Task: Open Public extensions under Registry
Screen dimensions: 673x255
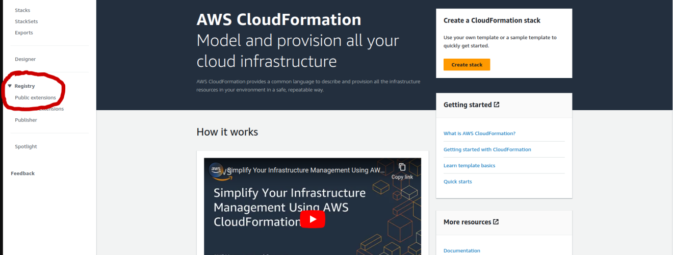Action: 35,97
